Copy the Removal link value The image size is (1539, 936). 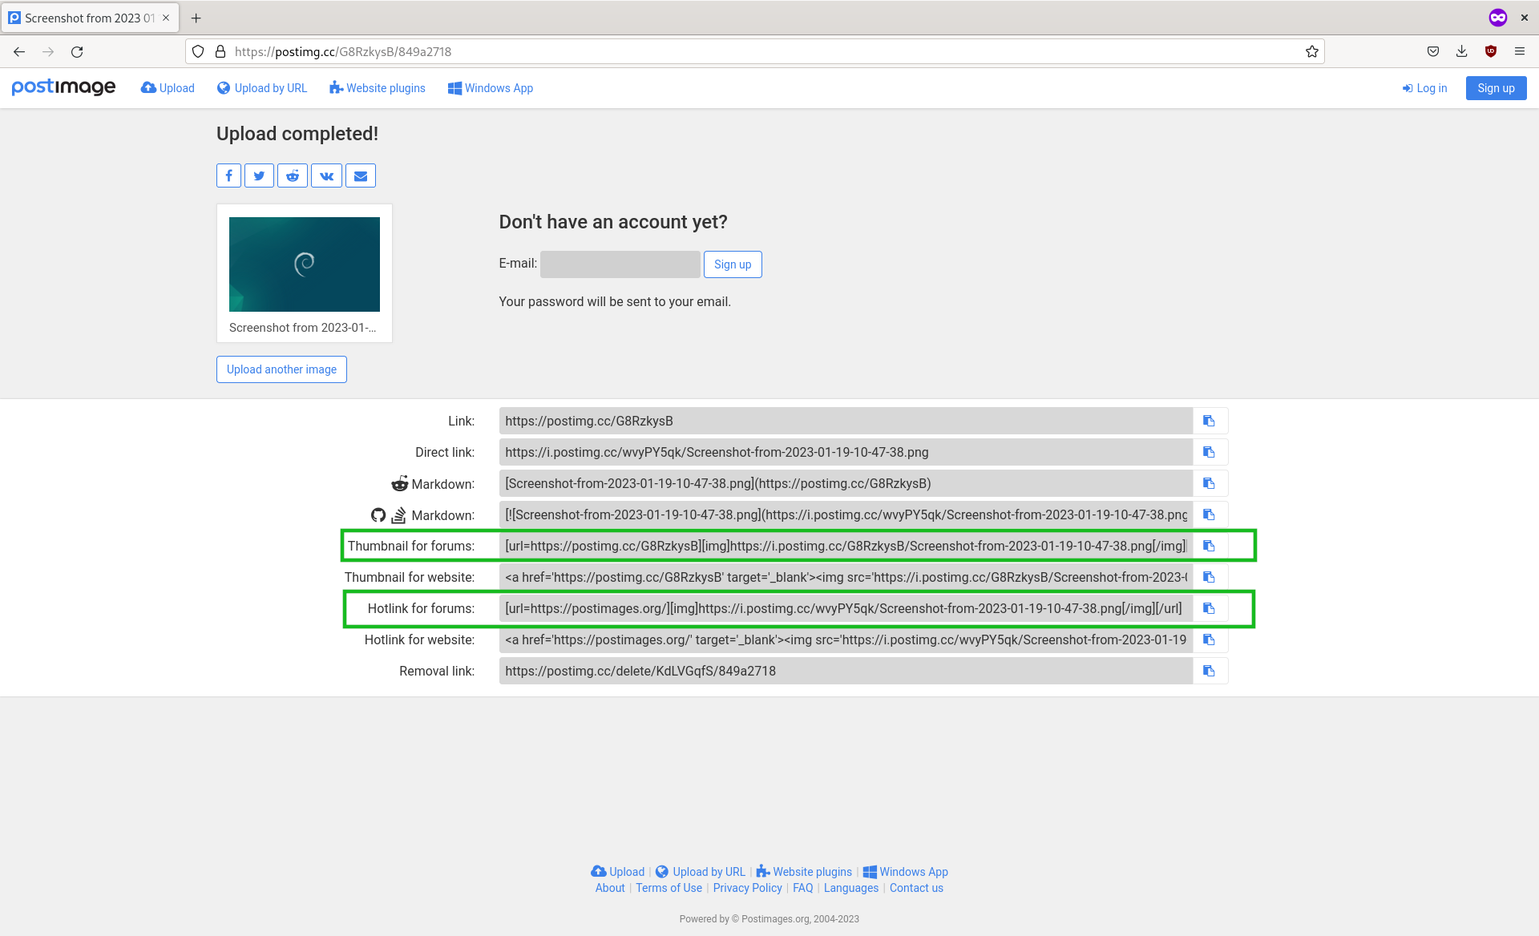(x=1210, y=671)
